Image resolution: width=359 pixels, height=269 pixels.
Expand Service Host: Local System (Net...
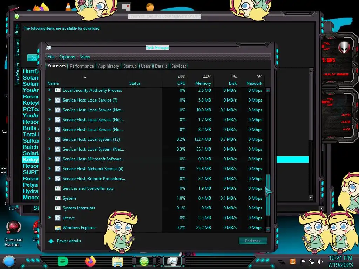tap(49, 149)
